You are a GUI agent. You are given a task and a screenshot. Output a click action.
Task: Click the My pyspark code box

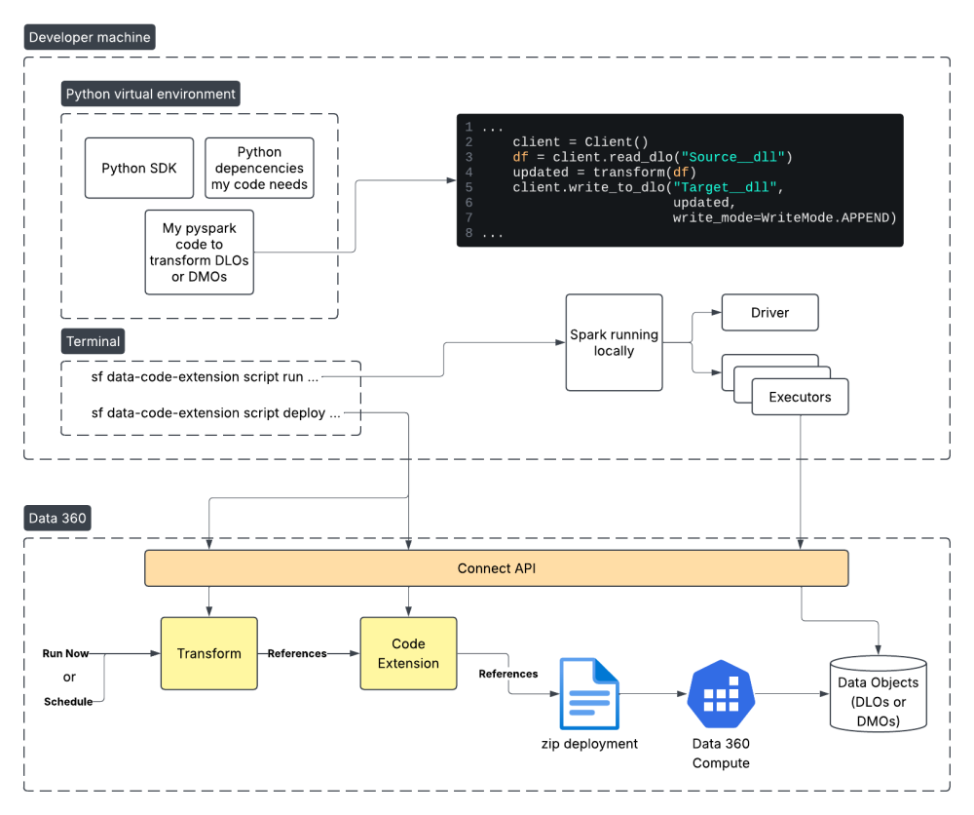coord(200,252)
